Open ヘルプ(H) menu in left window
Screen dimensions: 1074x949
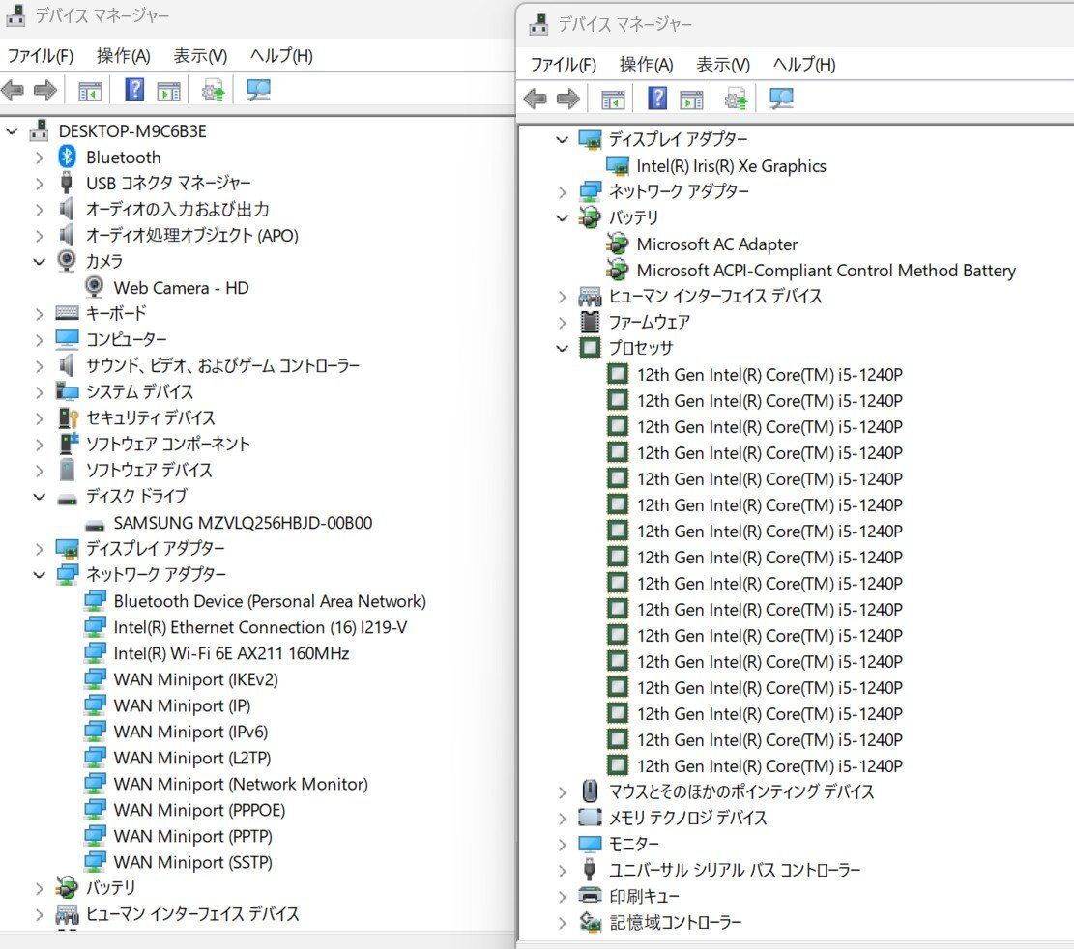(281, 55)
